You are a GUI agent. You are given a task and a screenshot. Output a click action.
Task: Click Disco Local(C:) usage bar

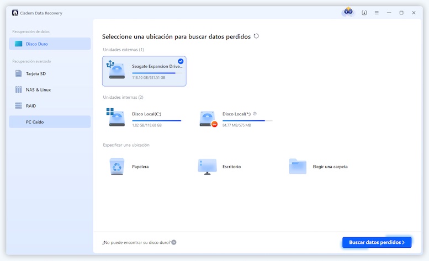157,120
